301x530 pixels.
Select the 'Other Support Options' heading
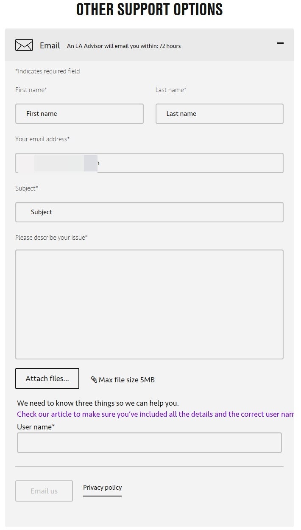(149, 9)
